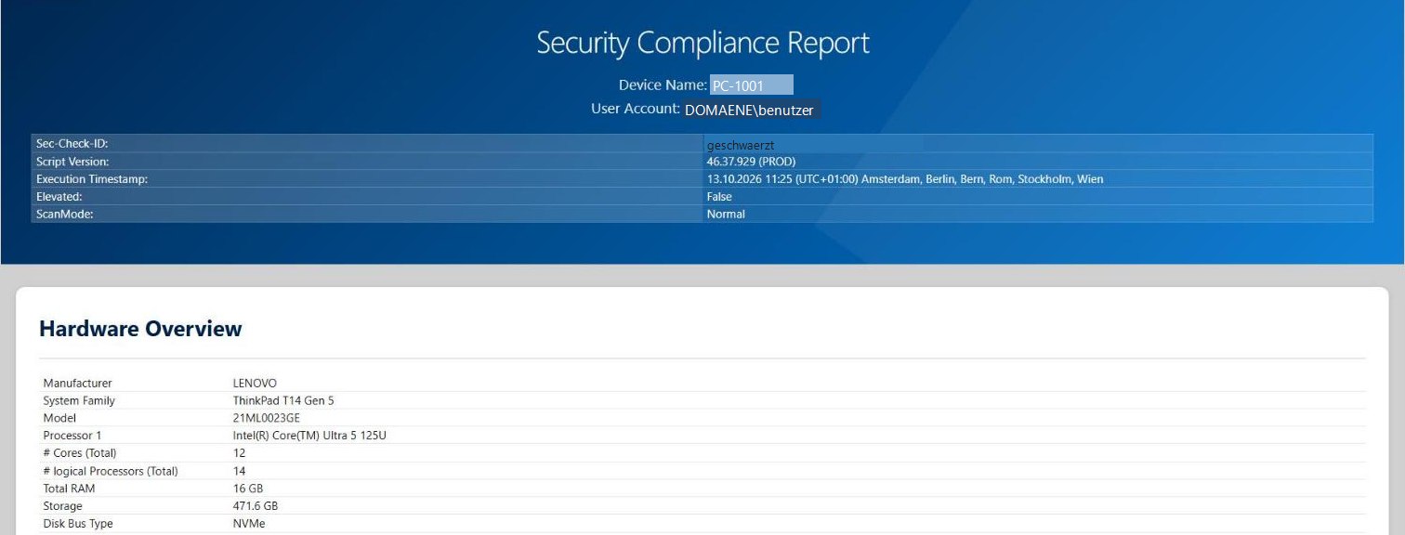Viewport: 1405px width, 535px height.
Task: Click the Hardware Overview heading
Action: (x=140, y=328)
